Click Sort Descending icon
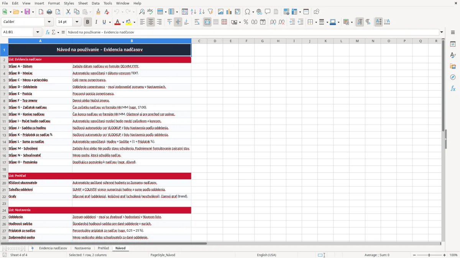 [202, 12]
